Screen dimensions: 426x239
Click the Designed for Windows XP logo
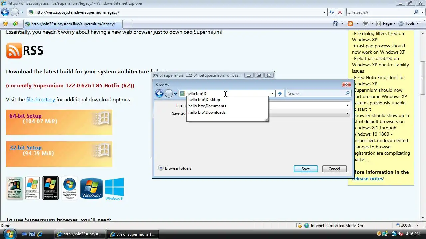point(50,188)
